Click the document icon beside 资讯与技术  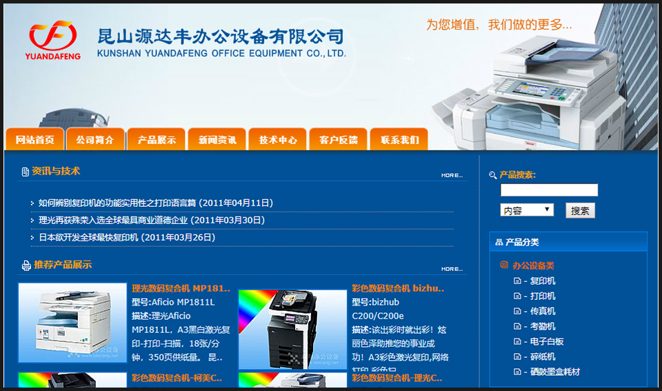[x=25, y=171]
